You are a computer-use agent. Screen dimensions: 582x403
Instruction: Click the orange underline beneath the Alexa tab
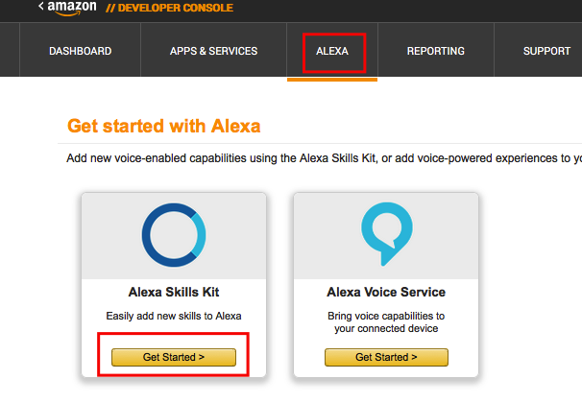(x=332, y=79)
